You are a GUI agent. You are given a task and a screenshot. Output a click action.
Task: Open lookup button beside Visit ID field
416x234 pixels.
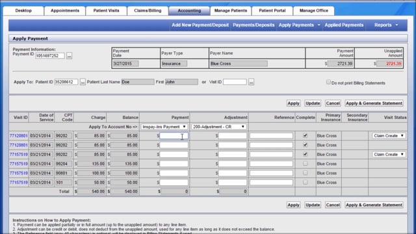click(252, 82)
